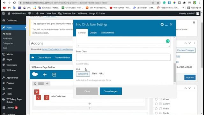Collapse the Format box with the triangle toggle
This screenshot has width=204, height=115.
click(x=194, y=88)
